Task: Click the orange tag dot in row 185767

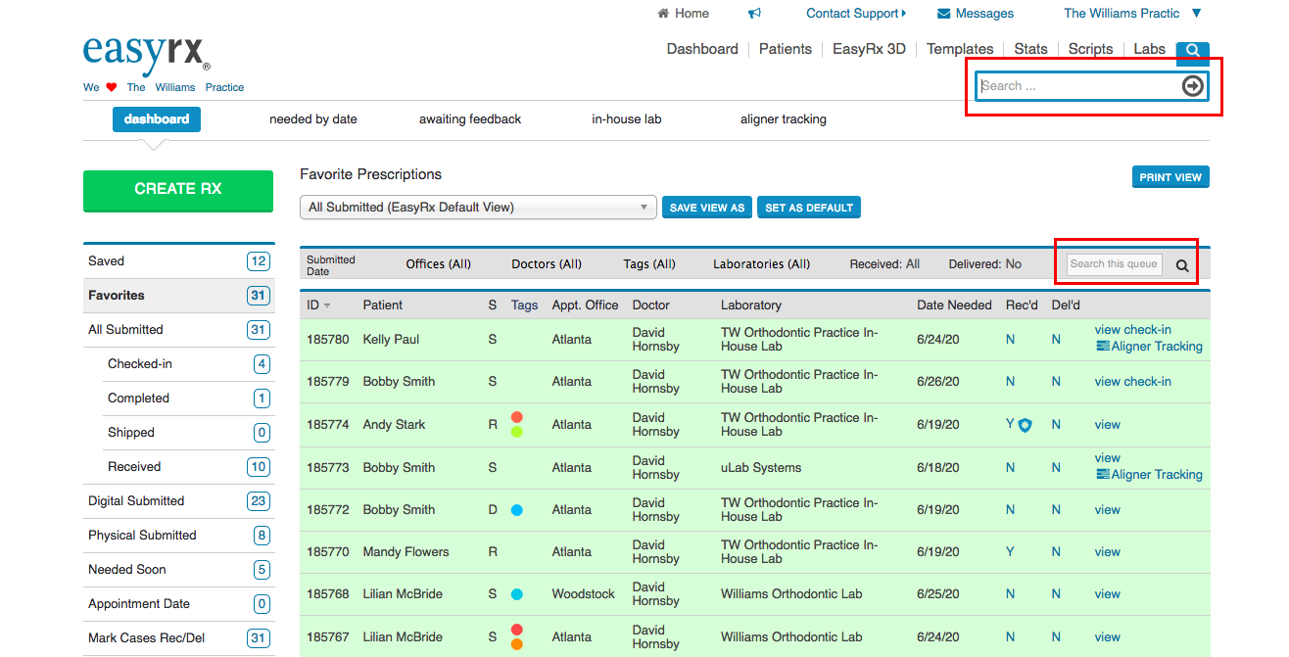Action: coord(517,644)
